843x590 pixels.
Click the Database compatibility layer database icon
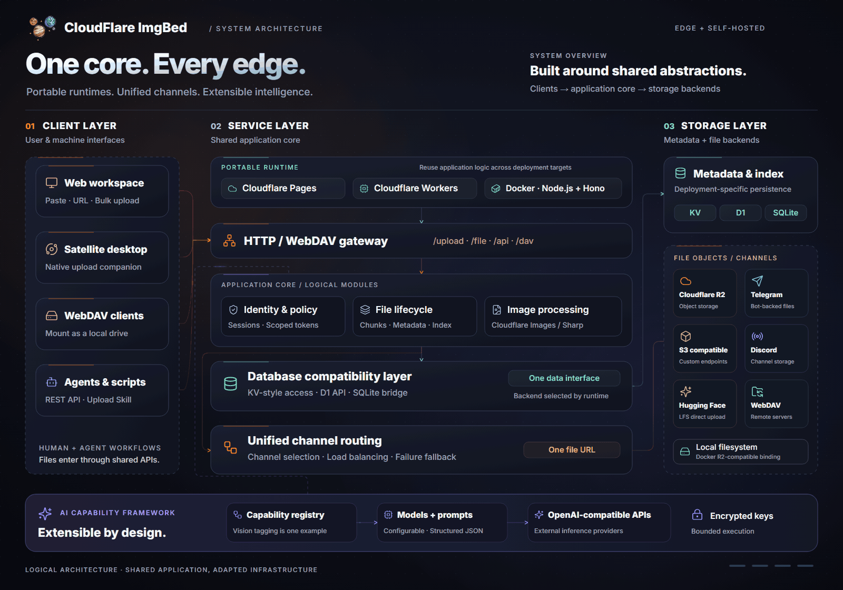230,383
